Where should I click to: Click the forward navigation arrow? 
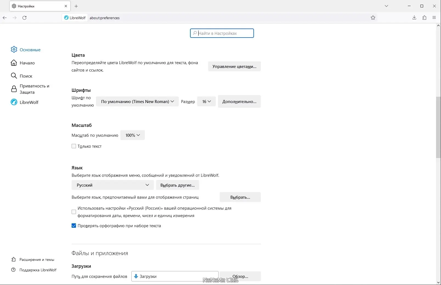point(15,18)
